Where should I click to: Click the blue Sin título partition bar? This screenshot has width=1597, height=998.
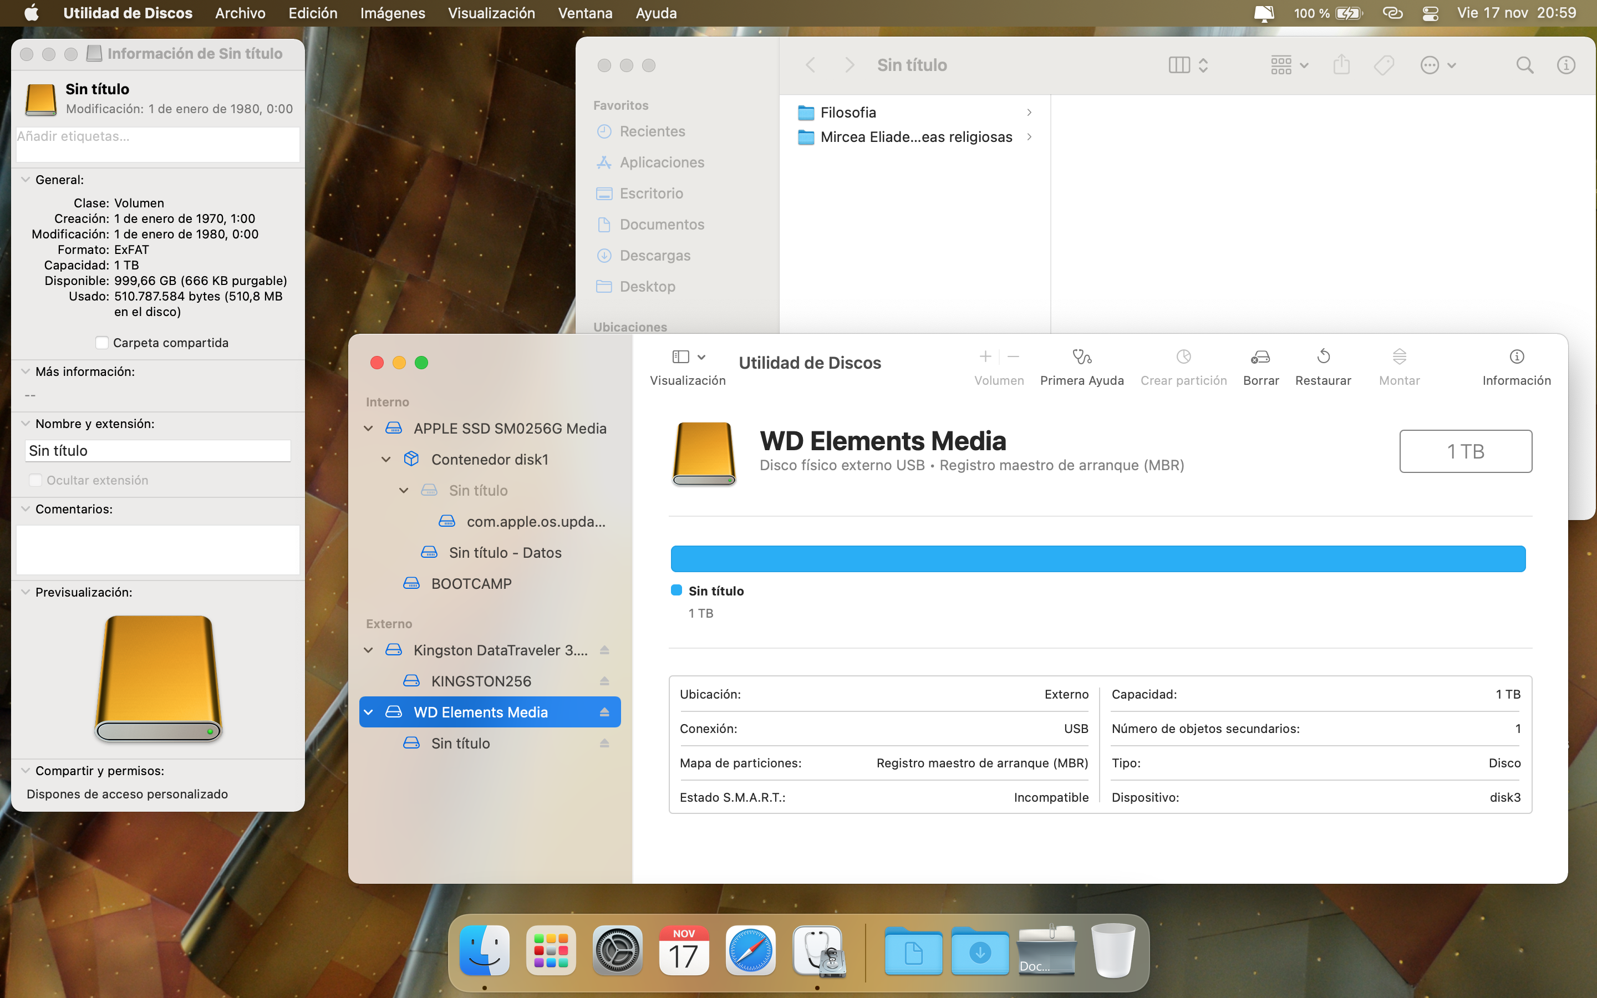point(1097,558)
